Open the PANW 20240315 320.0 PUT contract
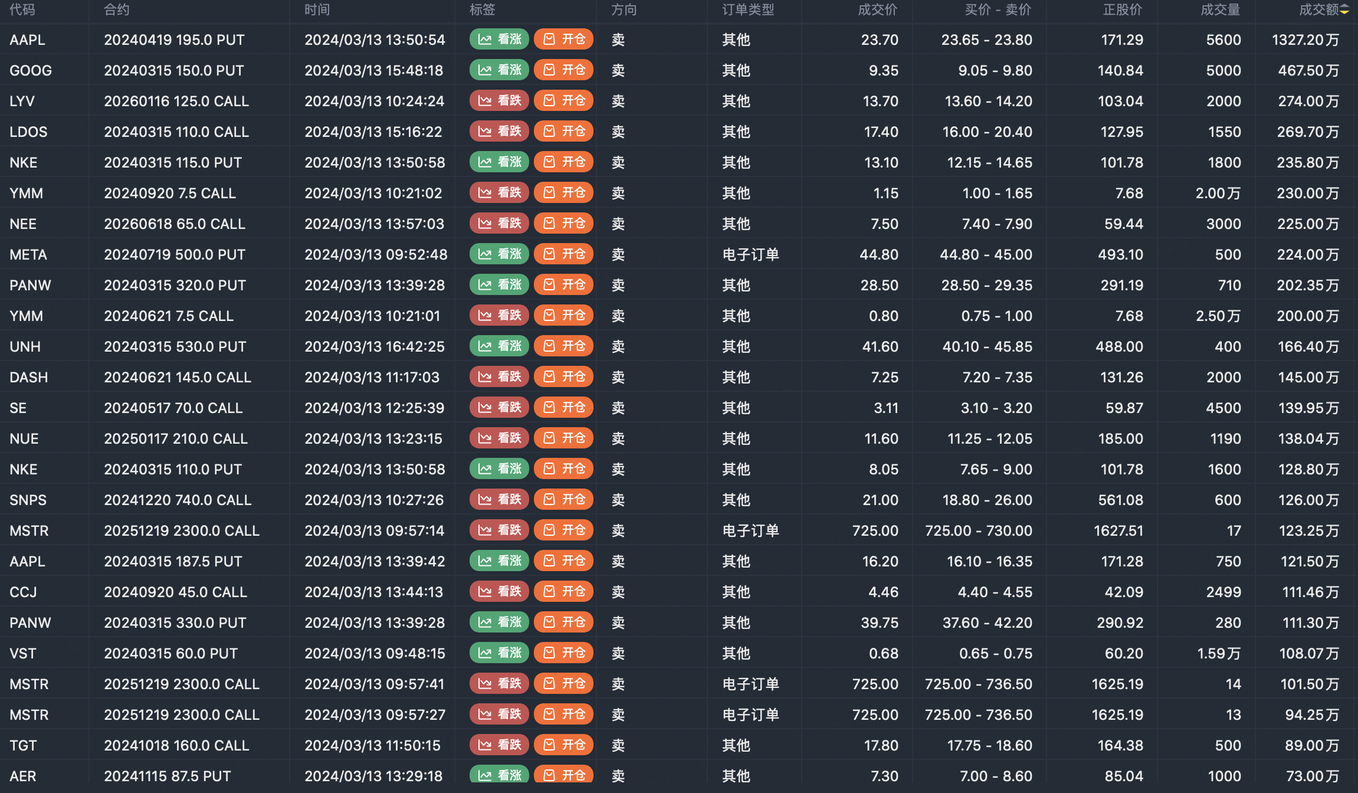Image resolution: width=1358 pixels, height=793 pixels. pos(175,285)
